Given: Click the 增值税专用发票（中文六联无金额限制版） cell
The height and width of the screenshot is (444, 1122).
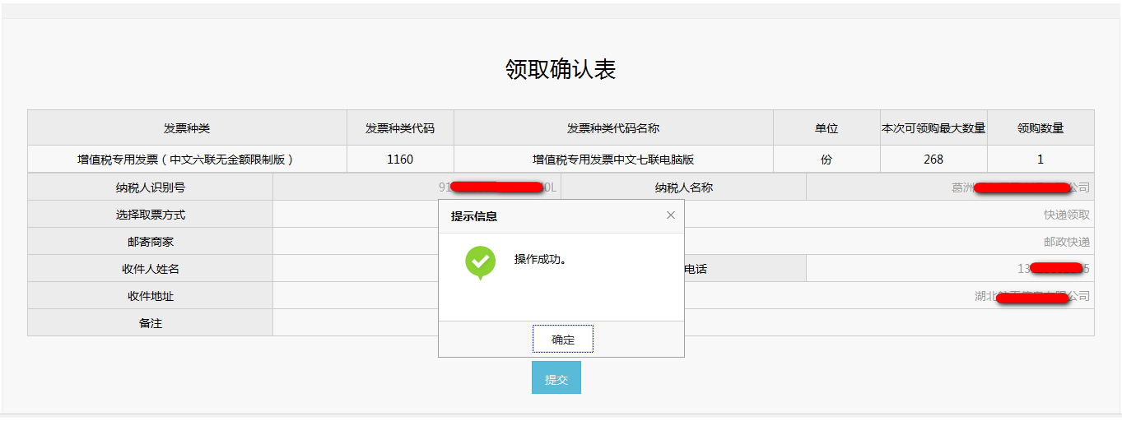Looking at the screenshot, I should point(187,160).
